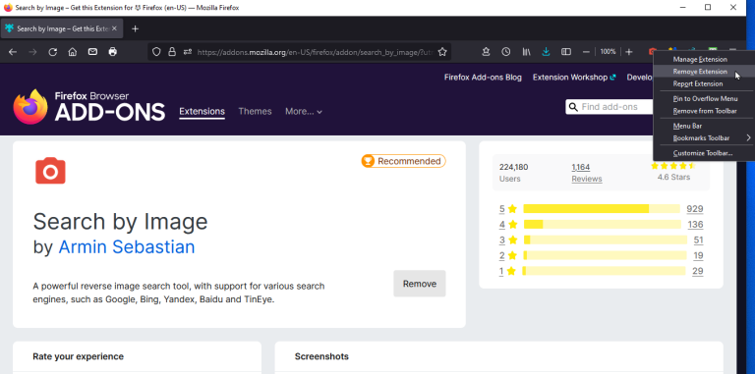Open the 1,164 Reviews link
This screenshot has width=755, height=374.
(587, 173)
